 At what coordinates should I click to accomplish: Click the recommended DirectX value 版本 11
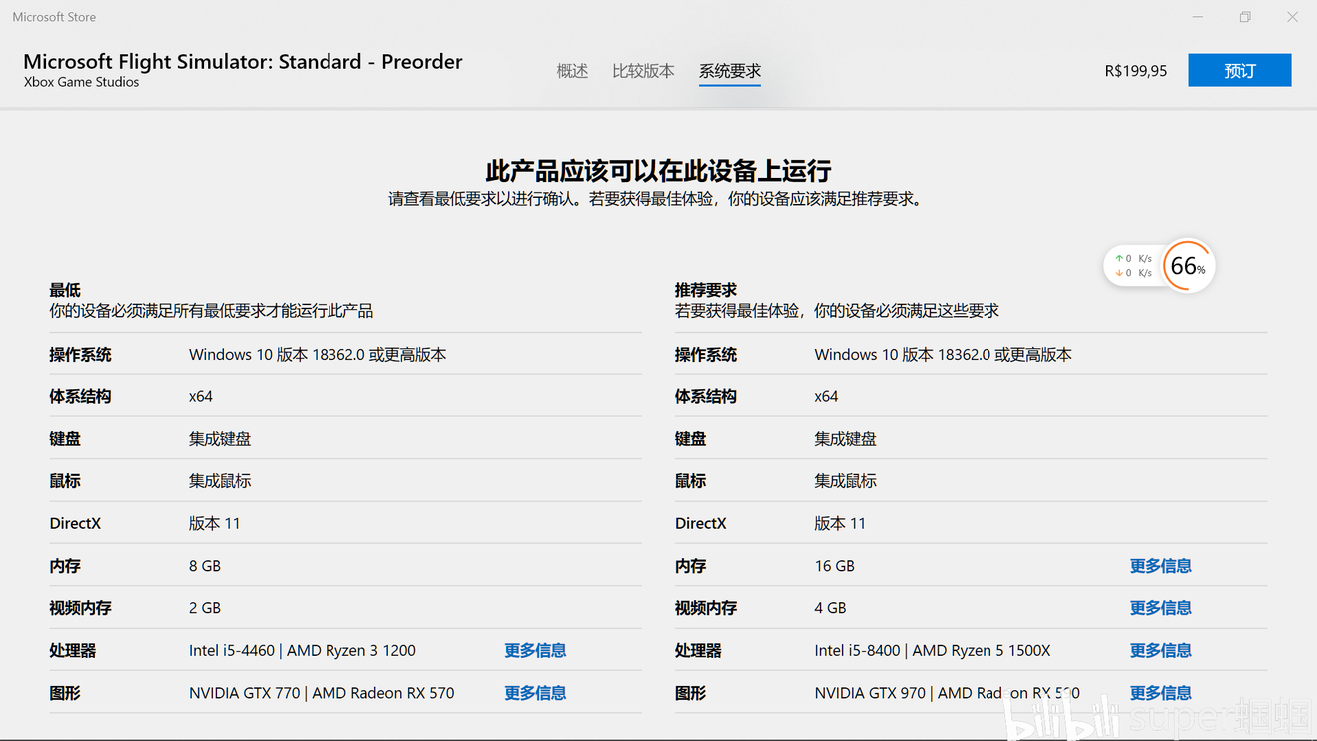click(x=840, y=523)
